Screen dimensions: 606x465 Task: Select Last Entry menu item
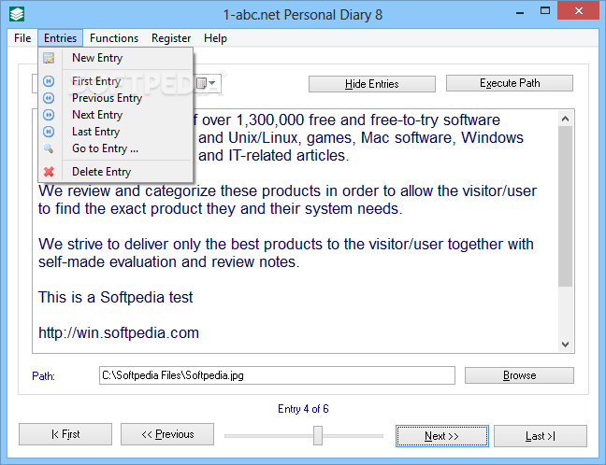pyautogui.click(x=116, y=132)
